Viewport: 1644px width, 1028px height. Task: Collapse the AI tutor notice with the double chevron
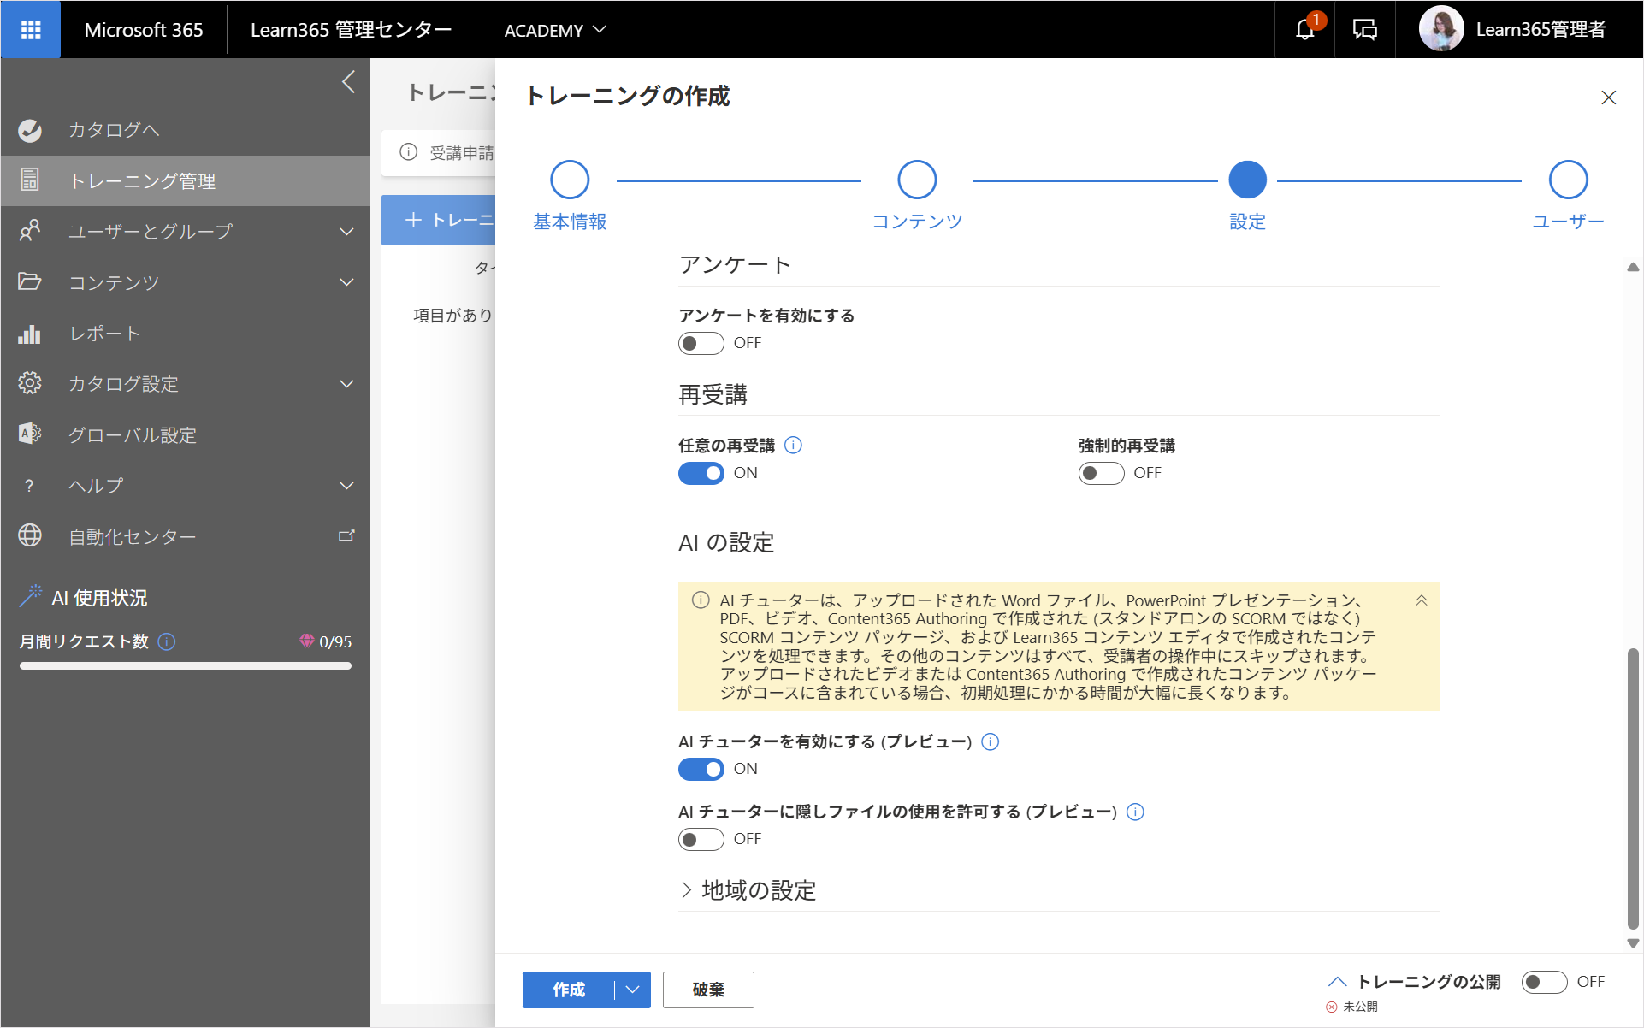coord(1421,600)
